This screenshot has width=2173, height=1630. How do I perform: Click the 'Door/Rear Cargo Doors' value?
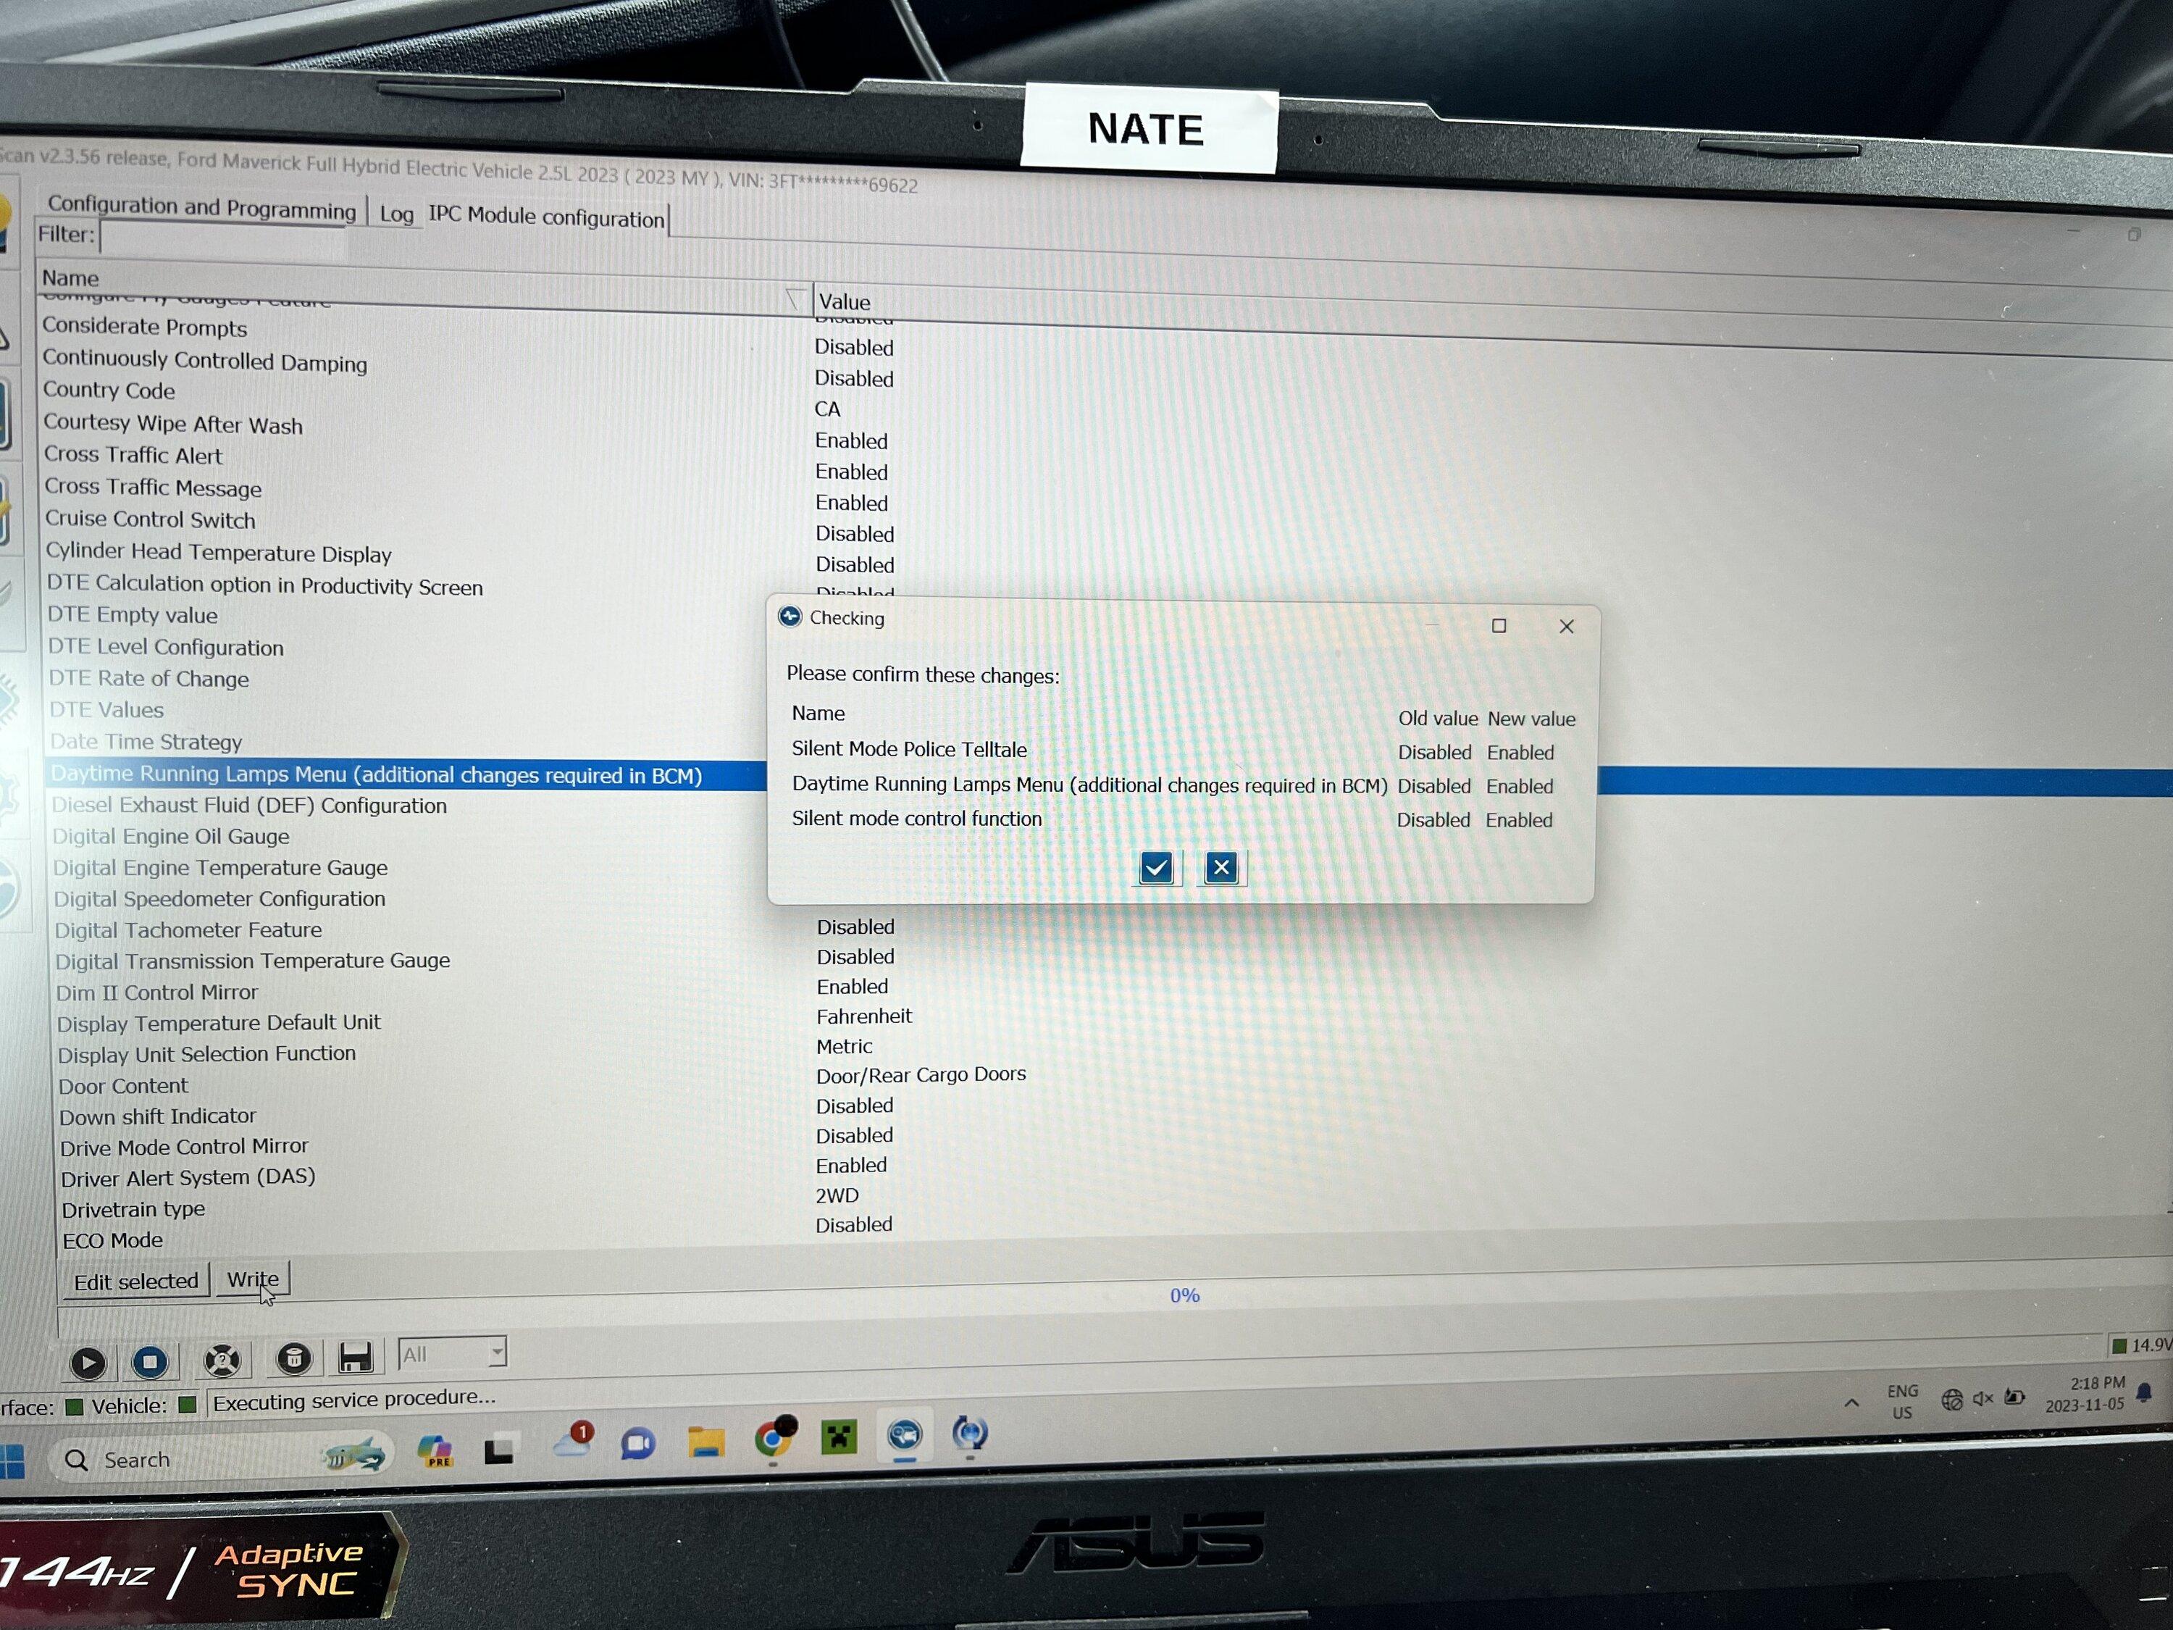(921, 1075)
